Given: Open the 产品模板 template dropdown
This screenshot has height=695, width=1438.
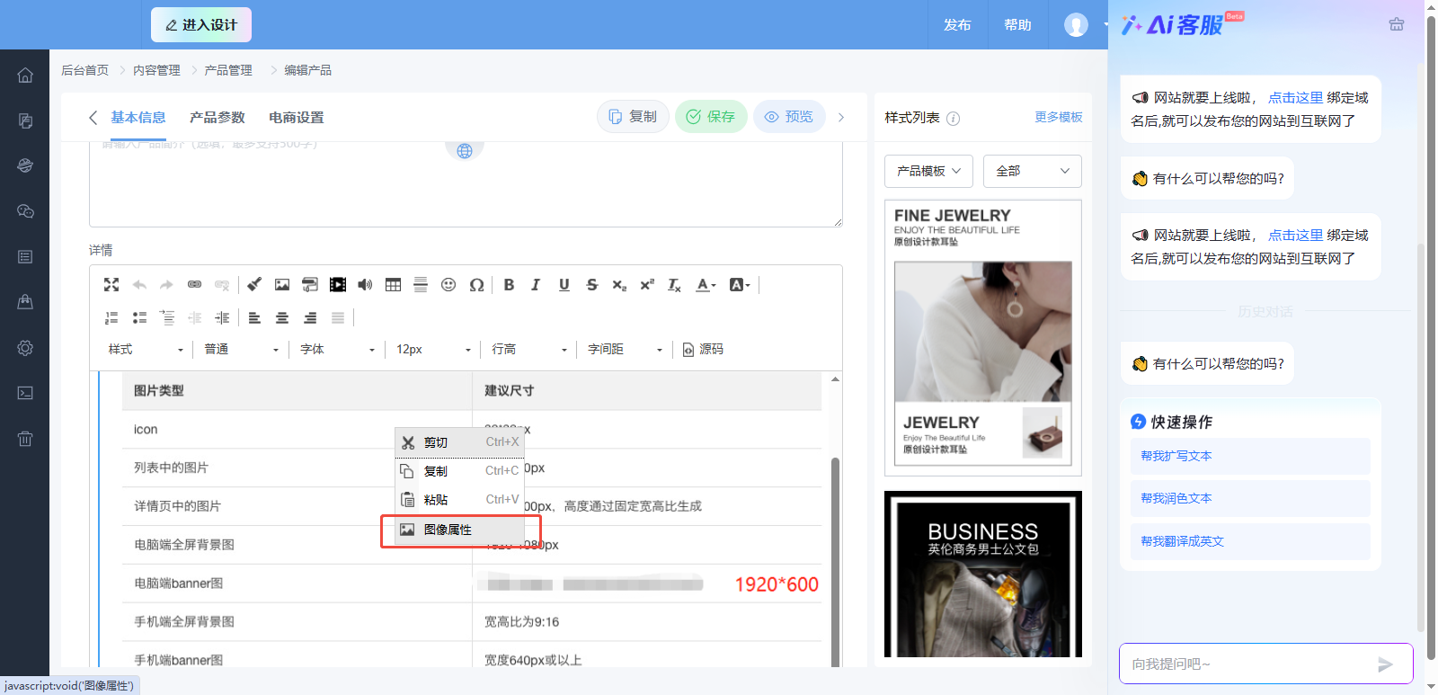Looking at the screenshot, I should (x=928, y=171).
